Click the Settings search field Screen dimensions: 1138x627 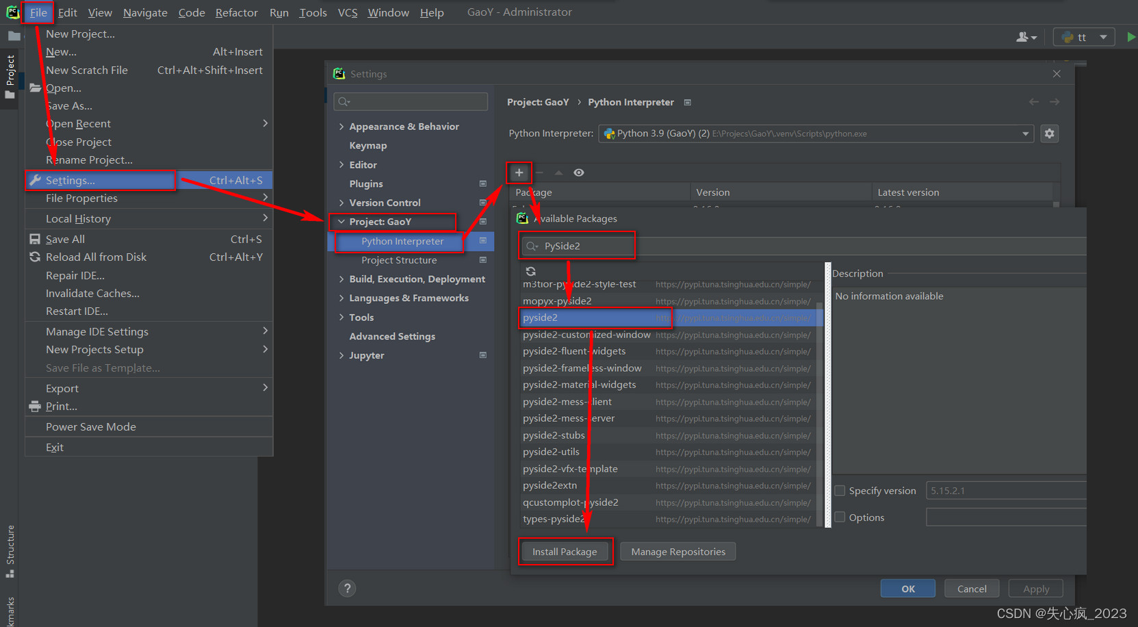(x=411, y=101)
